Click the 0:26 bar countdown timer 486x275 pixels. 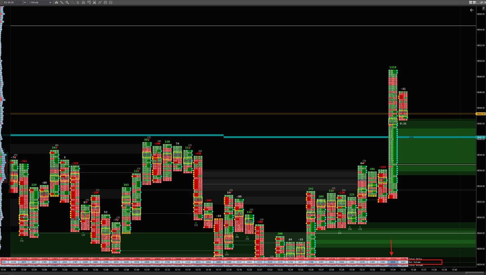point(403,123)
